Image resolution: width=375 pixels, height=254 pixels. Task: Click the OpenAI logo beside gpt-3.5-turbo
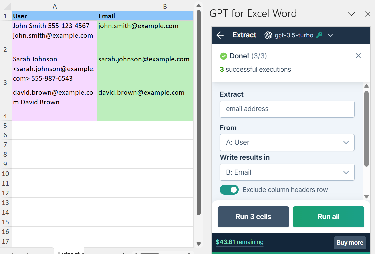268,35
